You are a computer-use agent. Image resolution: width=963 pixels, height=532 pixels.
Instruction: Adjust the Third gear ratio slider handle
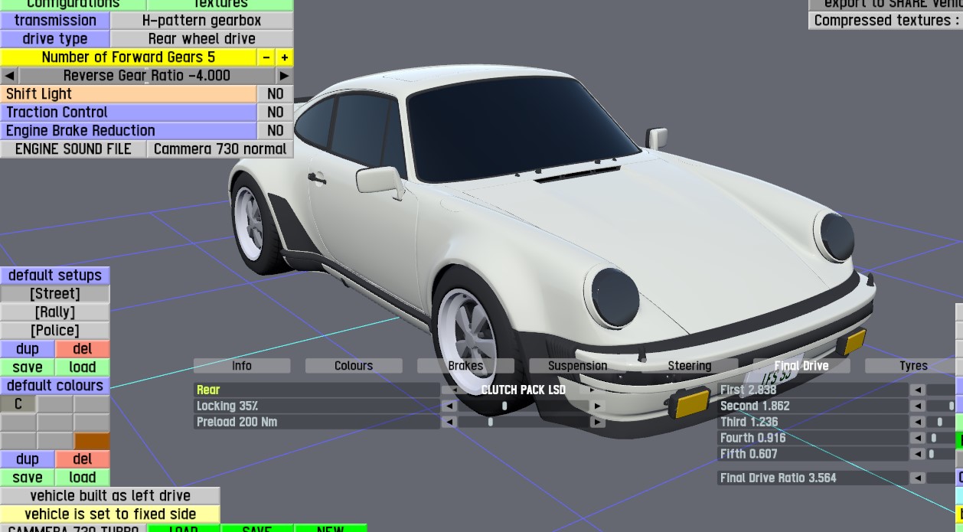[x=940, y=422]
